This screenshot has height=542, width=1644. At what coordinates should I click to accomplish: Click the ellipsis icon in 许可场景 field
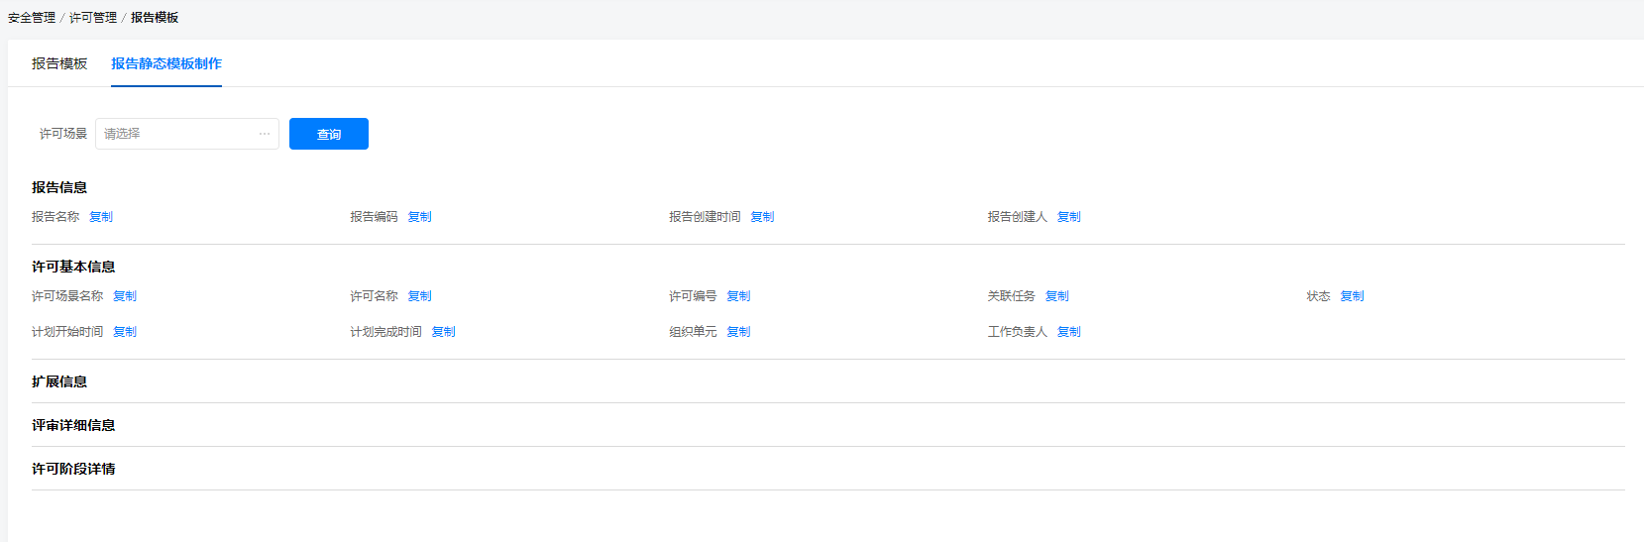pyautogui.click(x=265, y=134)
